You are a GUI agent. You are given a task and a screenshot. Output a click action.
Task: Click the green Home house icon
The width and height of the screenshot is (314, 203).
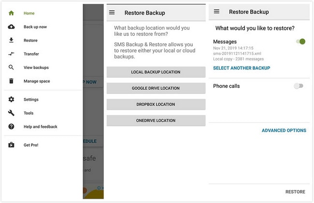[11, 13]
